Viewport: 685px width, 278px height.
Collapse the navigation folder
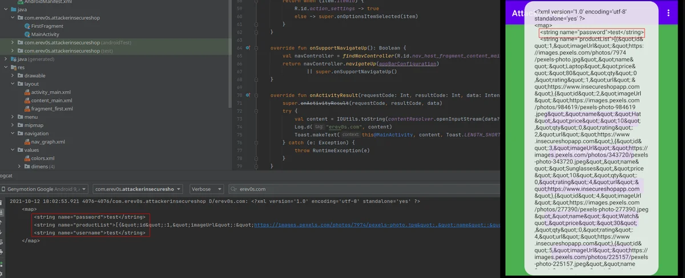[x=12, y=133]
